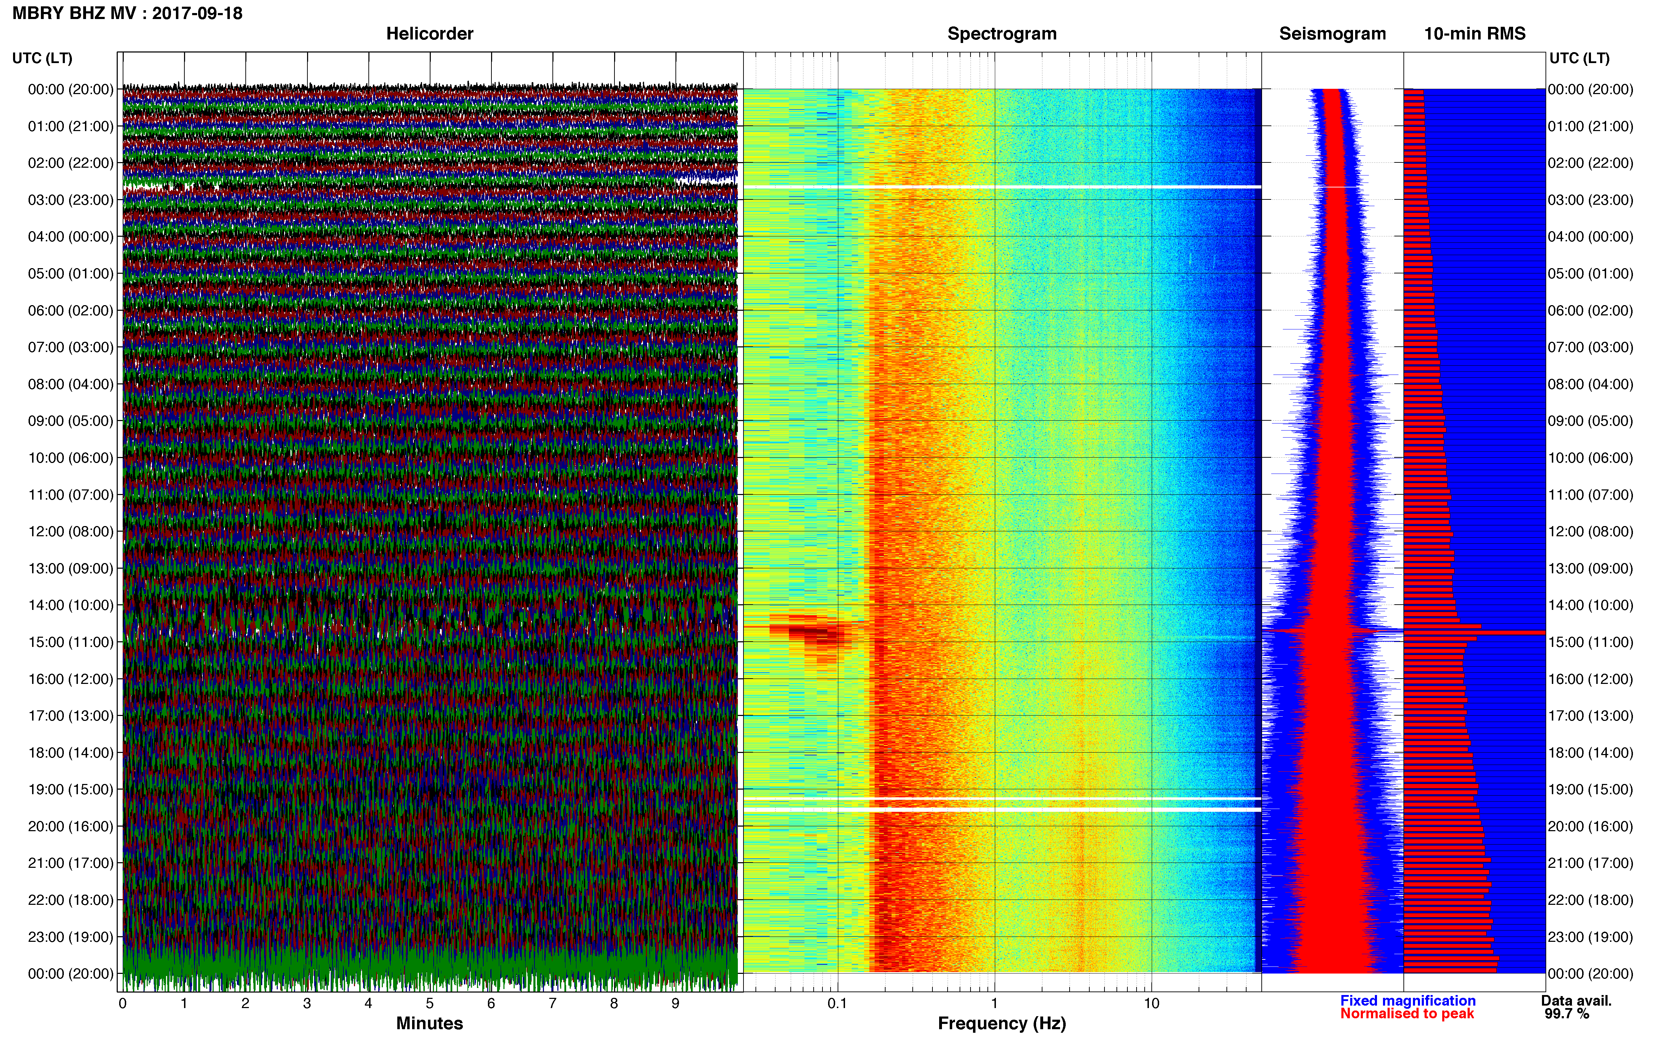This screenshot has height=1044, width=1671.
Task: Click the 'Normalised to peak' legend text
Action: coord(1407,1014)
